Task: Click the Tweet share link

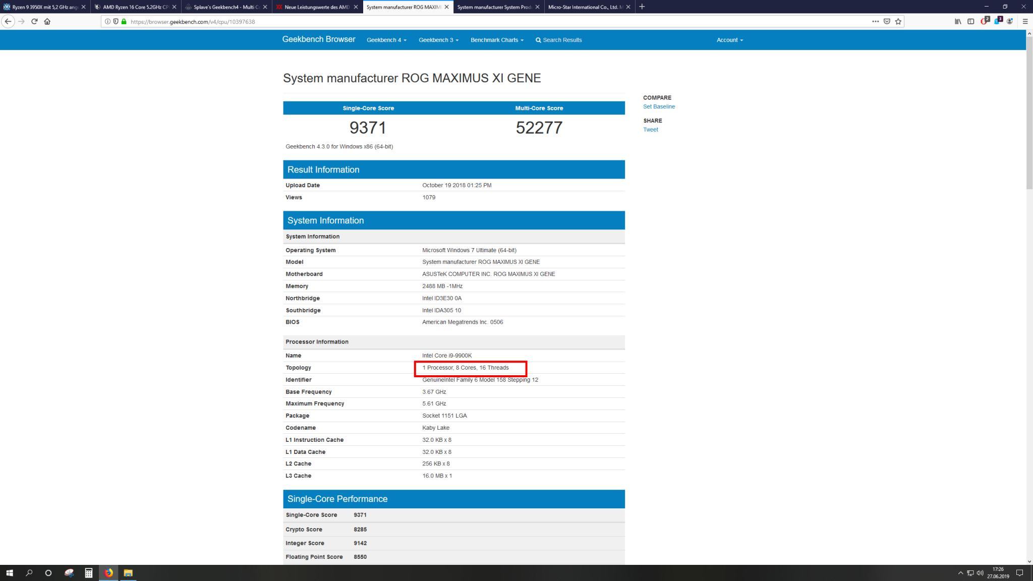Action: [x=650, y=130]
